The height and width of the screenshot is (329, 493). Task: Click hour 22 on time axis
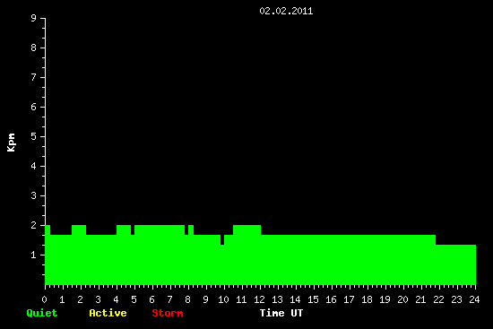point(438,299)
